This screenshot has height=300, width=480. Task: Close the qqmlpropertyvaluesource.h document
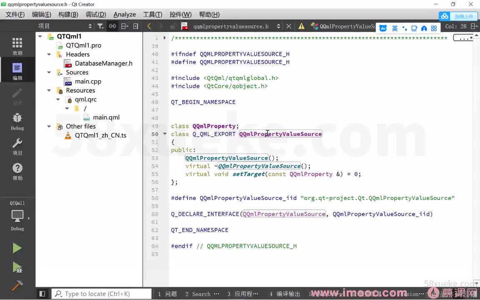pyautogui.click(x=288, y=26)
